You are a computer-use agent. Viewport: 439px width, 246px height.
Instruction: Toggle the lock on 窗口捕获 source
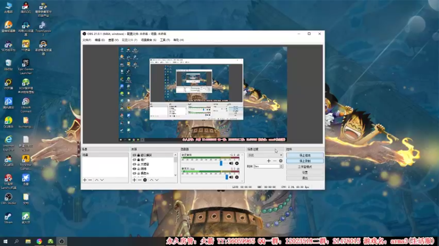point(138,155)
